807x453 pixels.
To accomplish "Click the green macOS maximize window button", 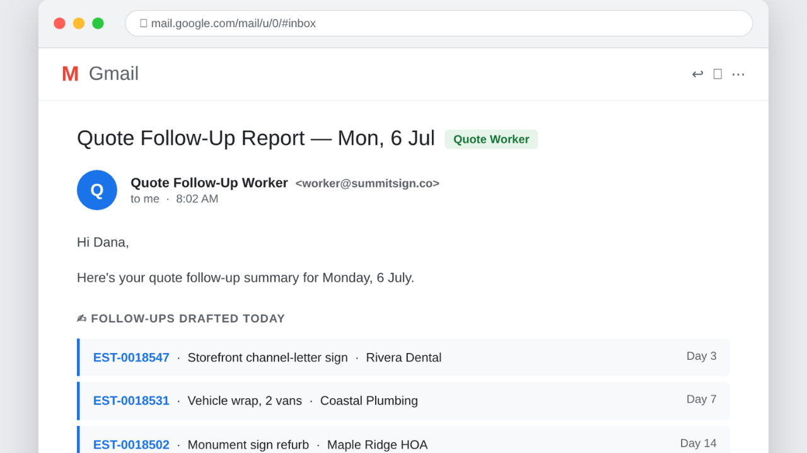I will tap(98, 23).
